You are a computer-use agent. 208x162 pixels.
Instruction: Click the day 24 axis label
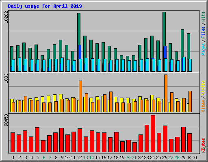(x=152, y=158)
